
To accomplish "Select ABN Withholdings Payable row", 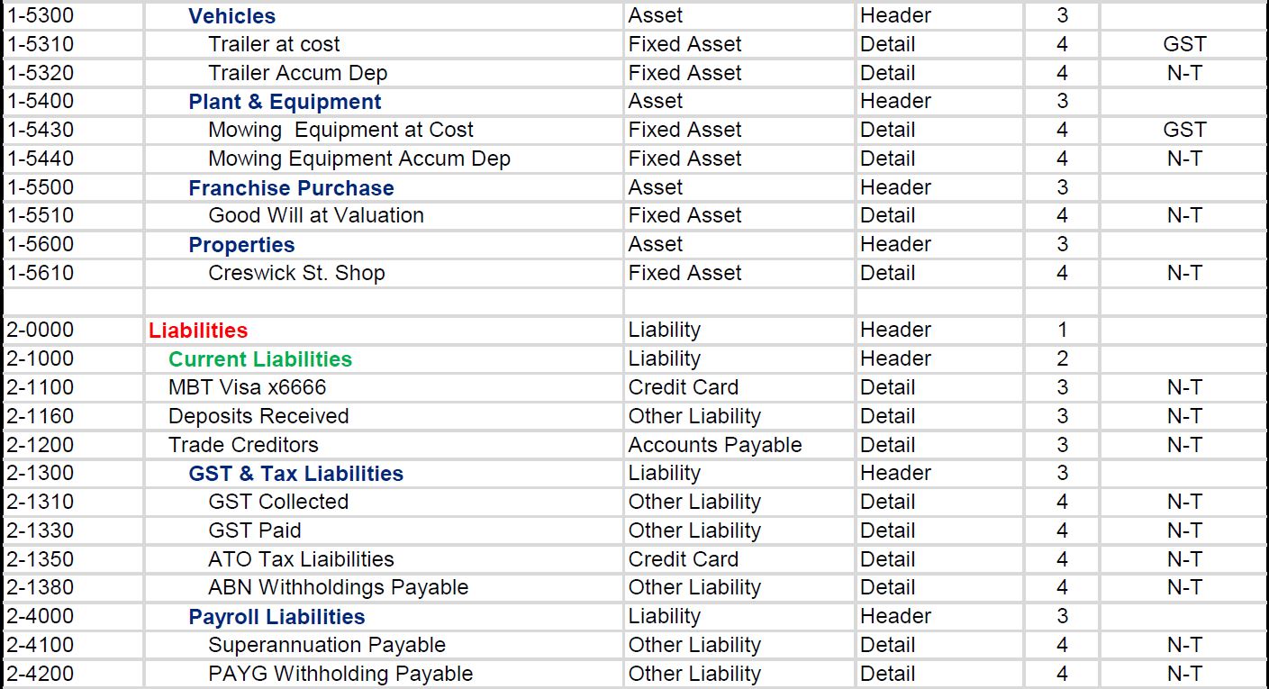I will [x=338, y=587].
